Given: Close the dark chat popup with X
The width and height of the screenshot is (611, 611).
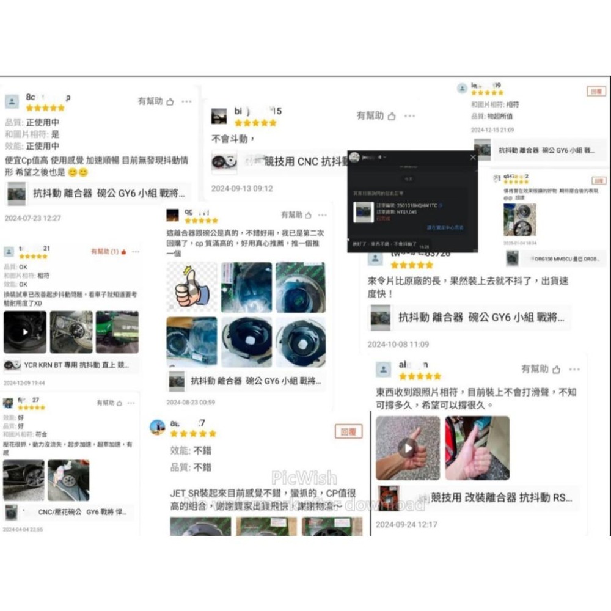Looking at the screenshot, I should [x=473, y=158].
